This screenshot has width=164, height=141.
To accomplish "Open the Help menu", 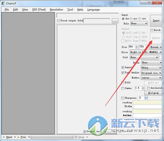I will (x=80, y=10).
